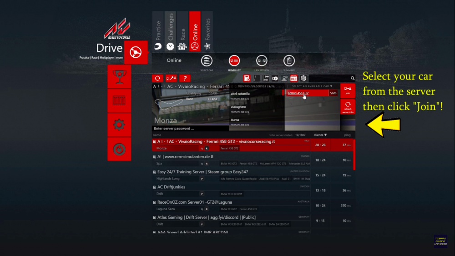Image resolution: width=455 pixels, height=256 pixels.
Task: Open the grid icon in sidebar
Action: pyautogui.click(x=119, y=100)
